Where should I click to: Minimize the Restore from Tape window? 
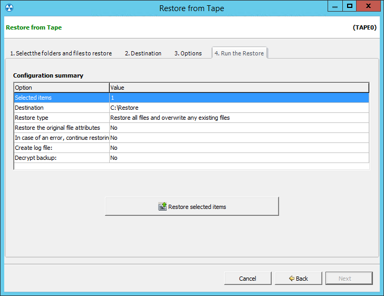point(335,6)
